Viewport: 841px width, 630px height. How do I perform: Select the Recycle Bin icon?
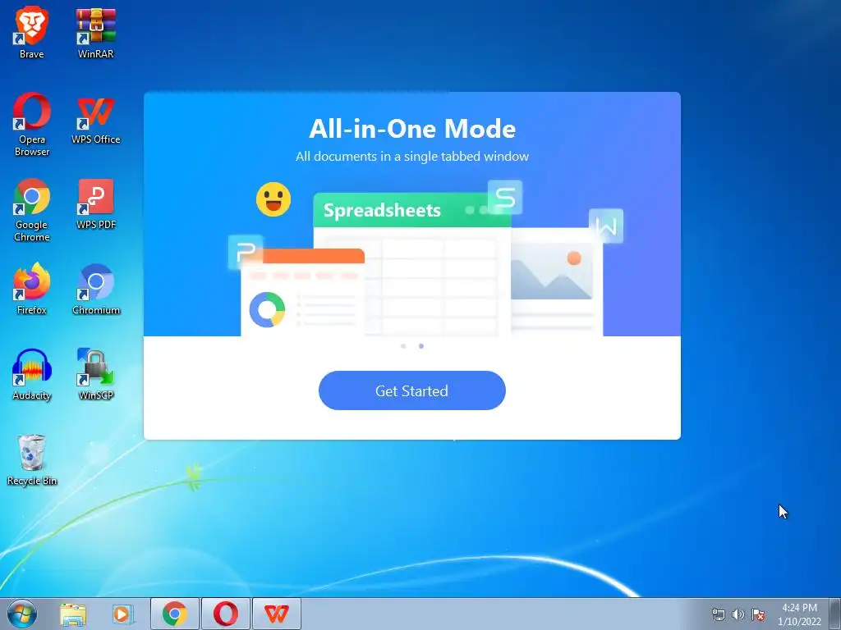click(32, 459)
